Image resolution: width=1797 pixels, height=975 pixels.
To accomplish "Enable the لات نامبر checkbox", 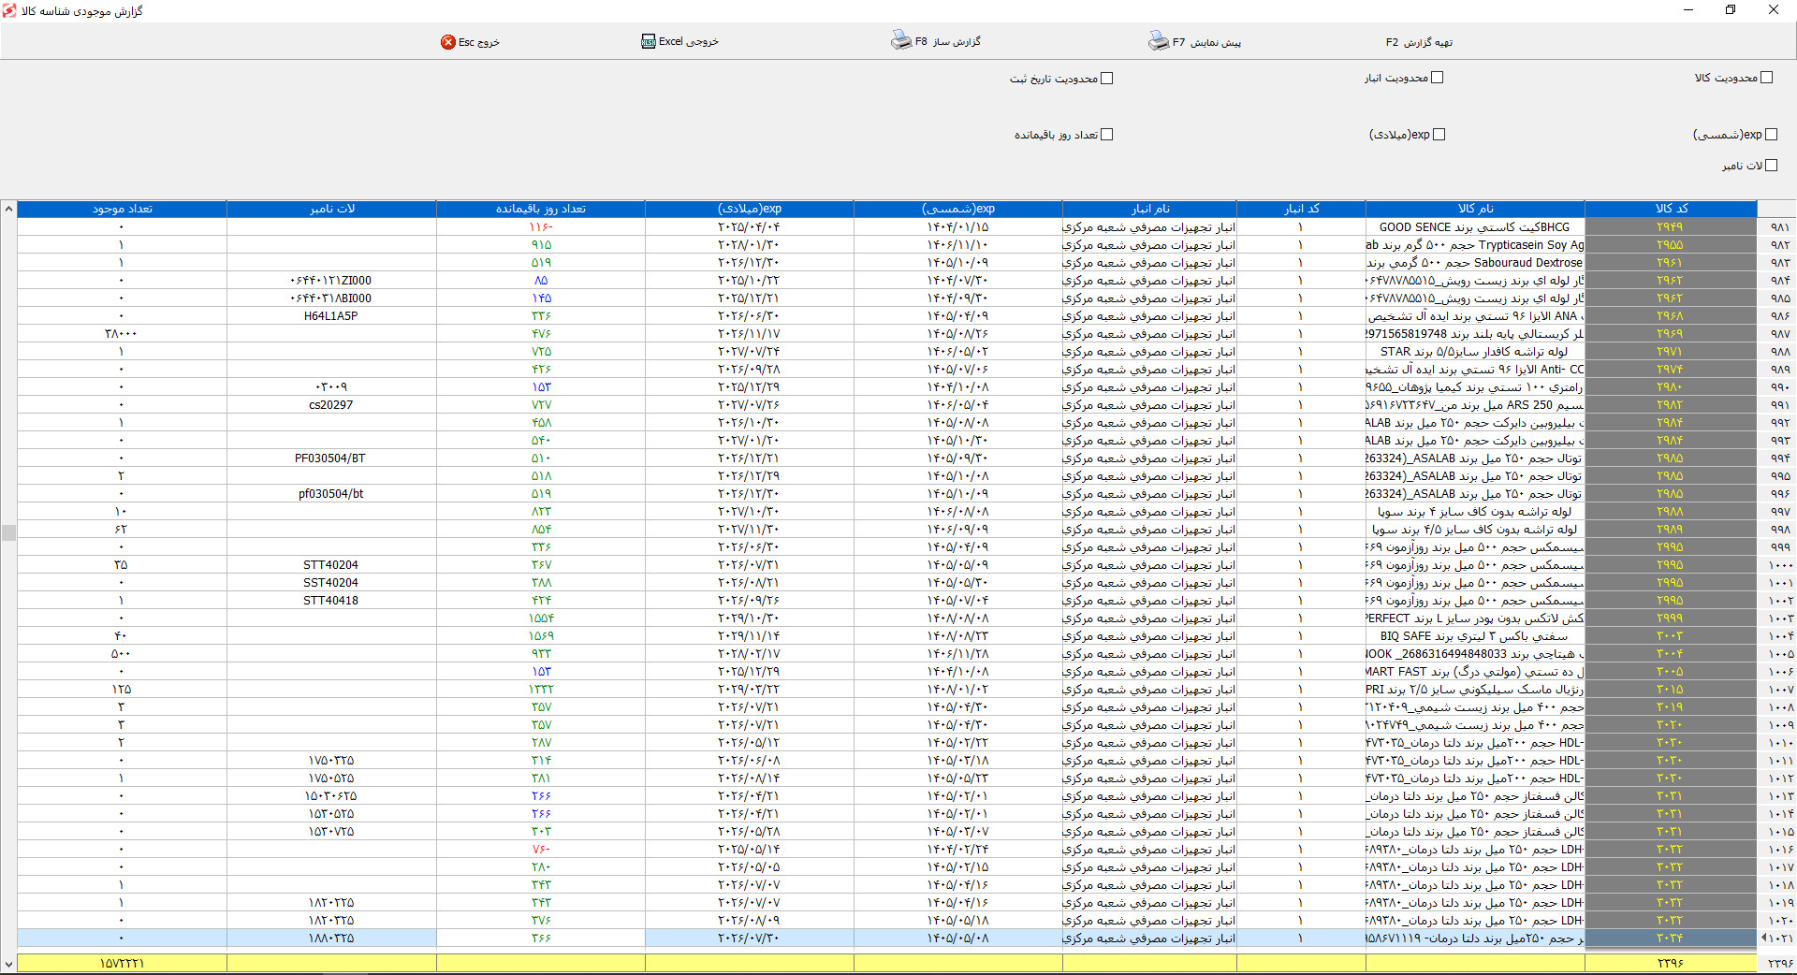I will (x=1771, y=166).
